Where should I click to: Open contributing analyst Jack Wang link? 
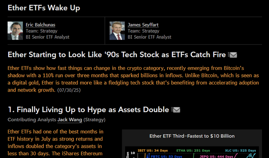(x=70, y=120)
